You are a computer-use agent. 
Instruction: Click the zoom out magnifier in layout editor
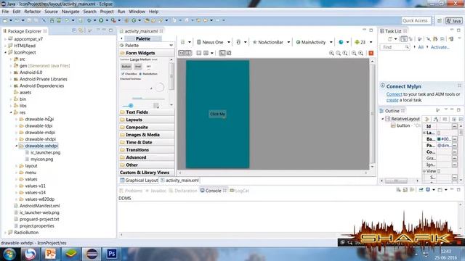(354, 53)
